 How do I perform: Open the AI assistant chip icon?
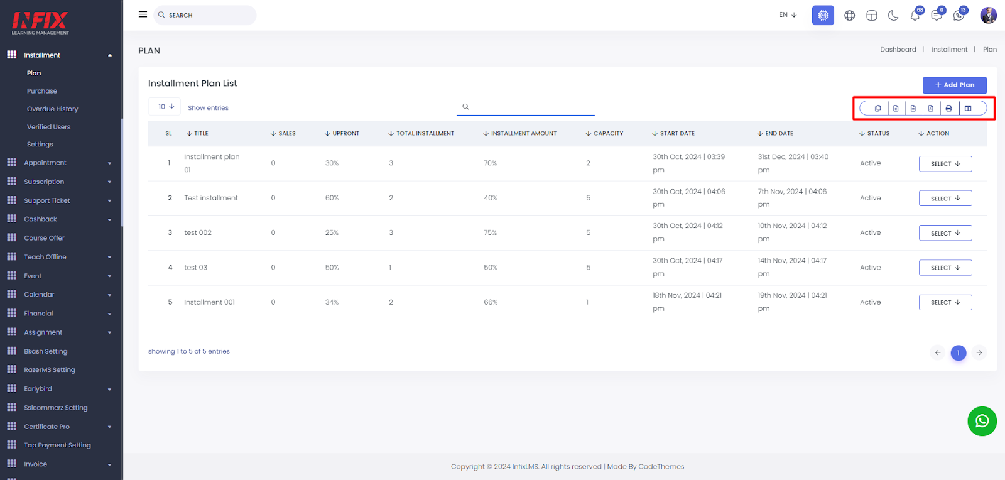click(x=823, y=15)
